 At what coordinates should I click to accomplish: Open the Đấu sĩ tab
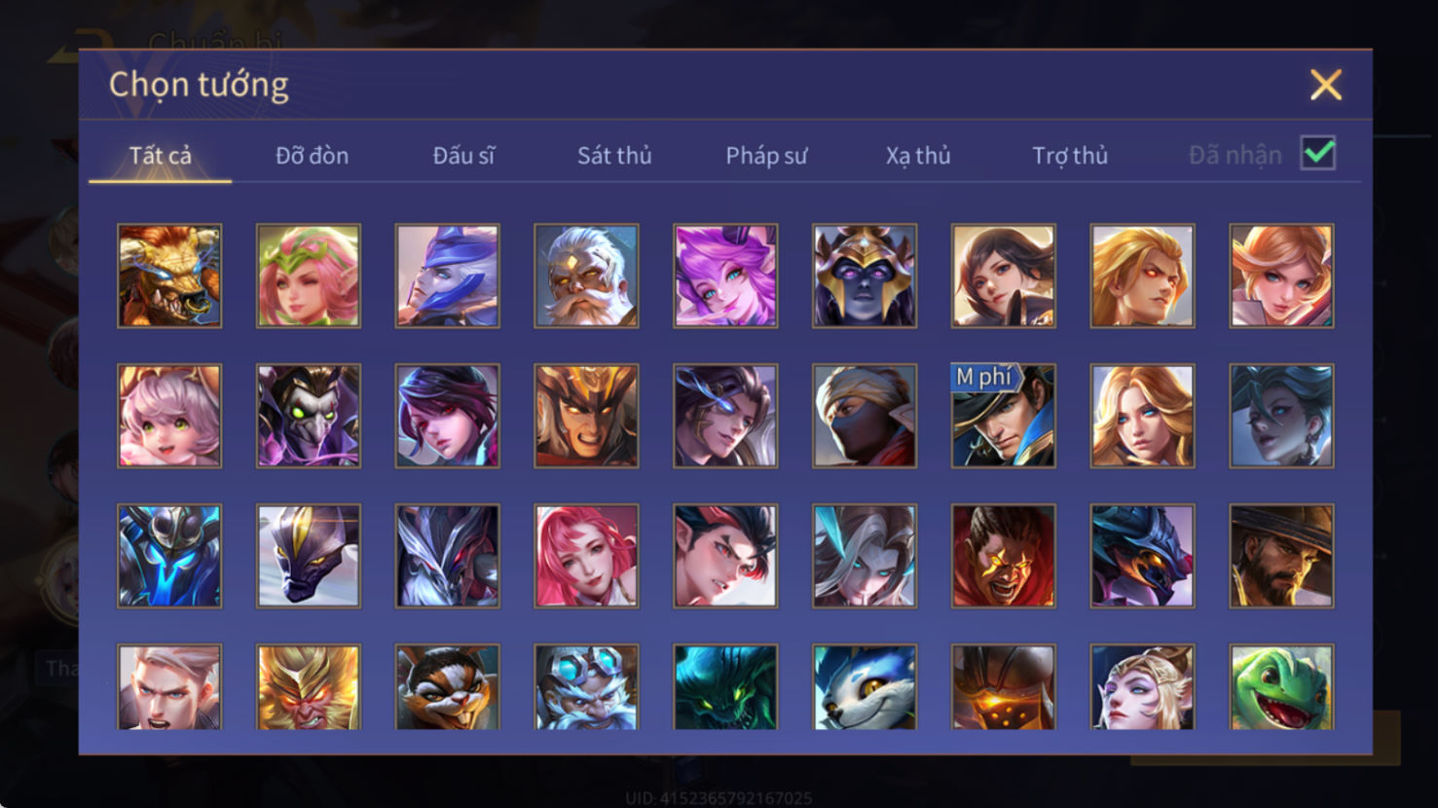pos(463,156)
